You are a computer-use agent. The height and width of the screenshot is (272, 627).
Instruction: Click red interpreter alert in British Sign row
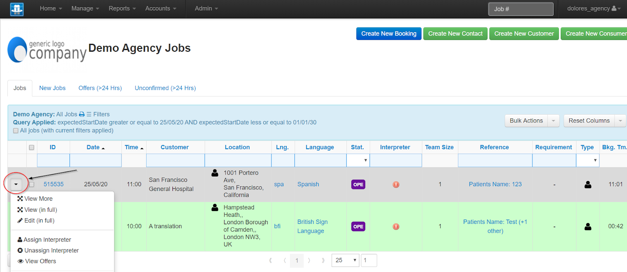[x=396, y=227]
